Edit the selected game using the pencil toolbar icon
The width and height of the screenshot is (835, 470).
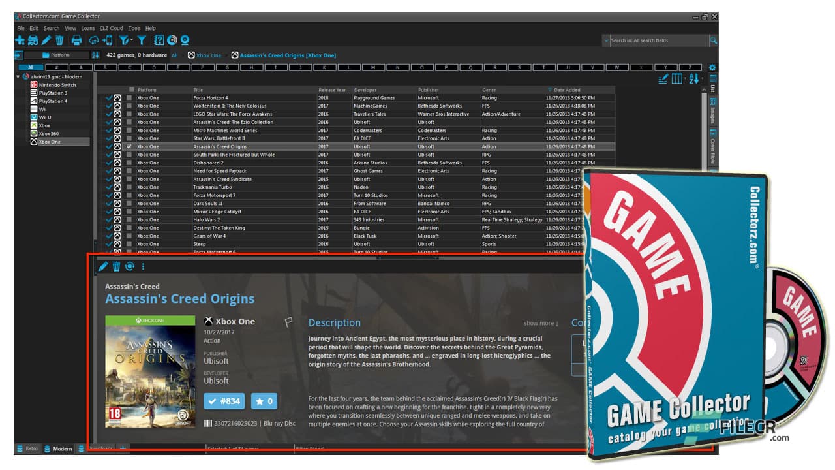(46, 40)
